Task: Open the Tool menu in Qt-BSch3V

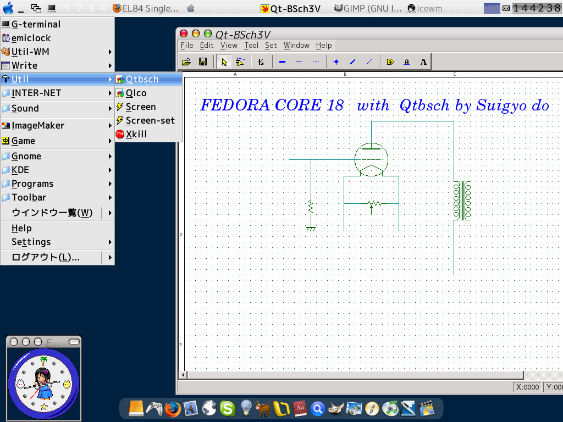Action: 251,46
